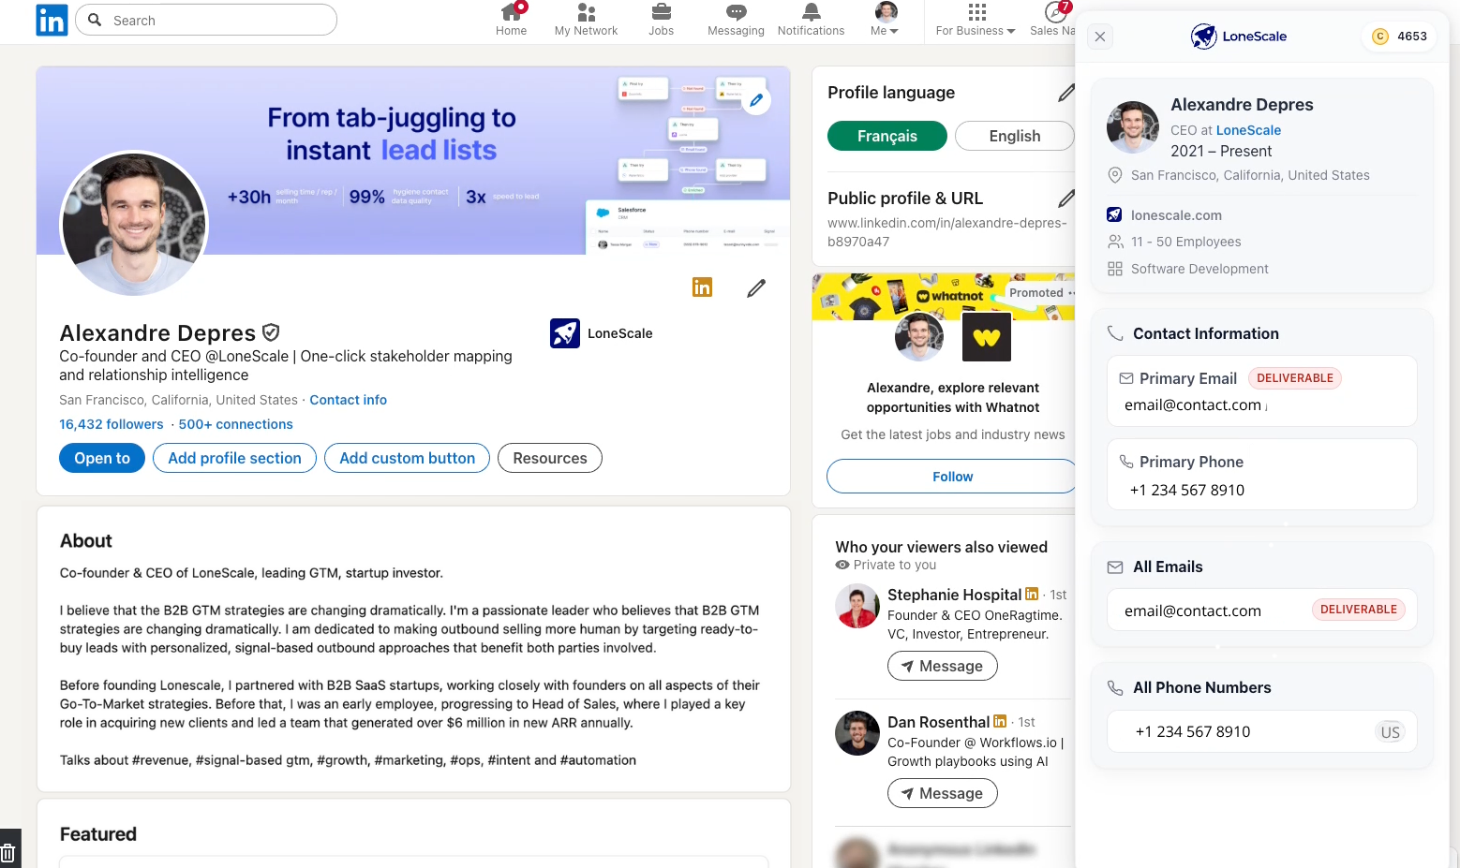
Task: Click Primary Phone number +1 234 567 8910
Action: 1186,490
